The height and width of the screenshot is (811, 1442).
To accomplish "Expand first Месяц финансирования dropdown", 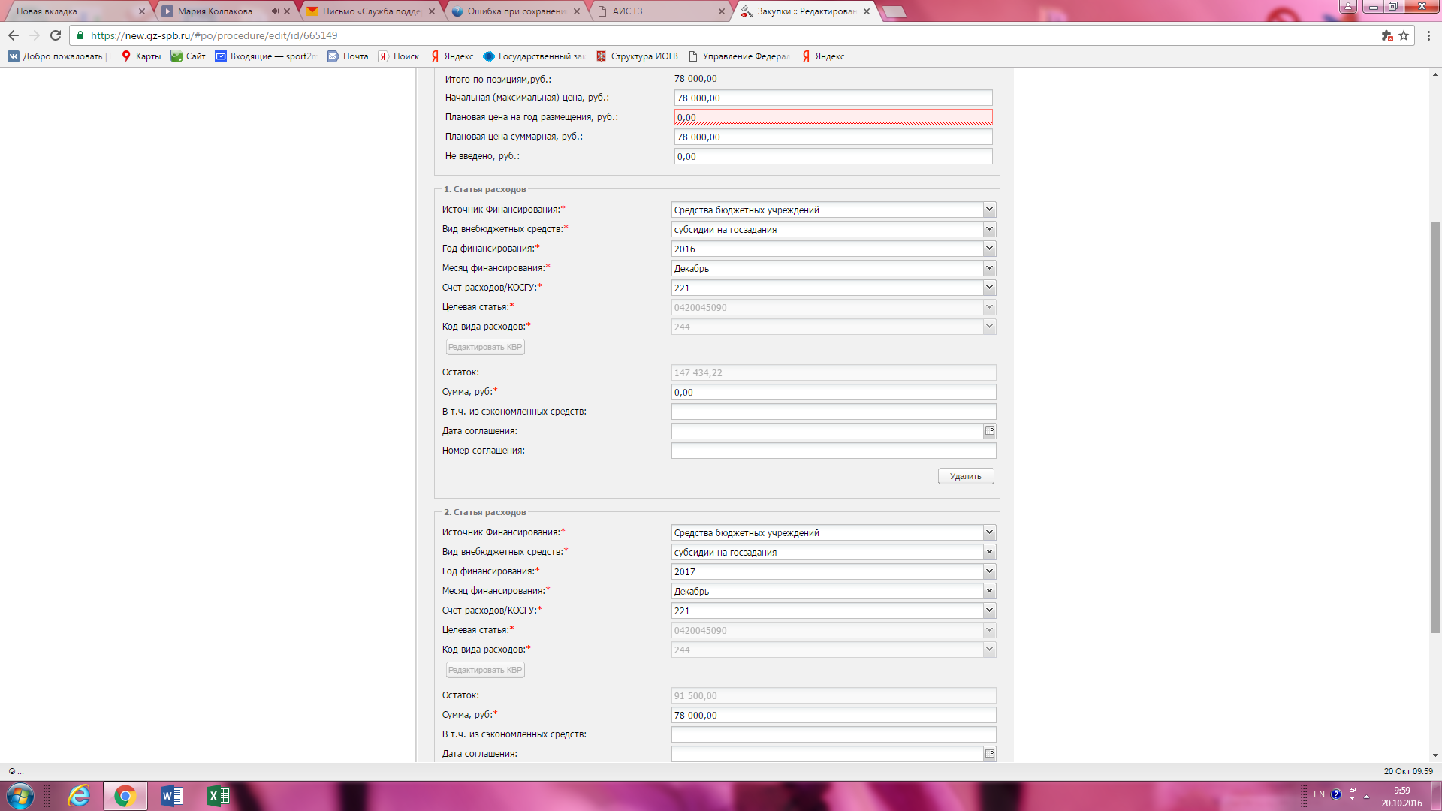I will pos(989,268).
